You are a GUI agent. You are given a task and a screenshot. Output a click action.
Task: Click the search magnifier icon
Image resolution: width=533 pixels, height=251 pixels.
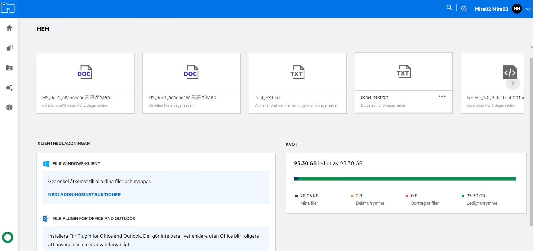click(x=449, y=8)
